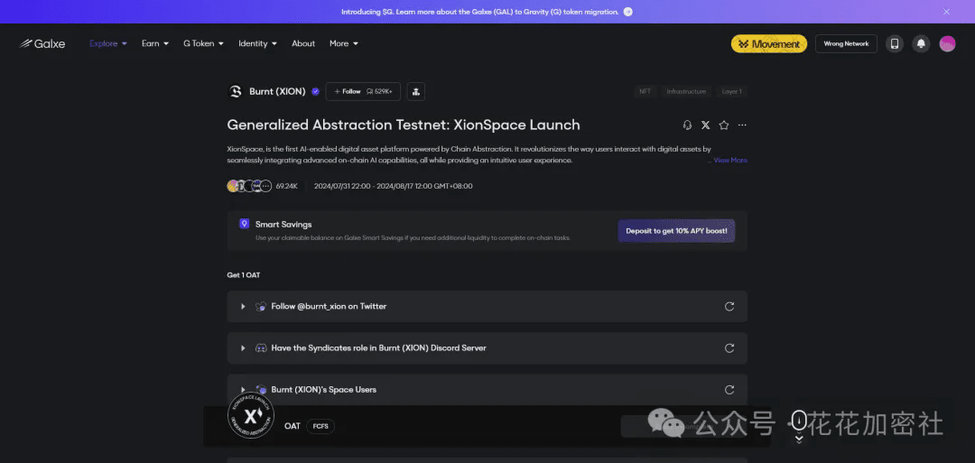This screenshot has width=975, height=463.
Task: Expand the Syndicates role Discord task
Action: tap(243, 348)
